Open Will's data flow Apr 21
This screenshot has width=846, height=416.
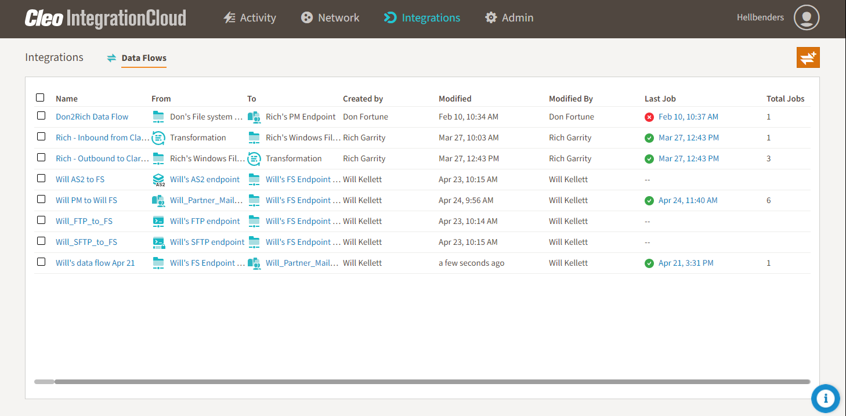pyautogui.click(x=95, y=262)
